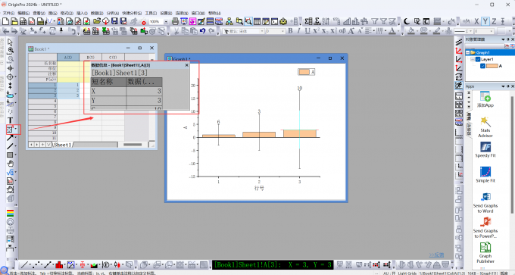515x275 pixels.
Task: Click the Save project floppy icon
Action: tap(114, 21)
